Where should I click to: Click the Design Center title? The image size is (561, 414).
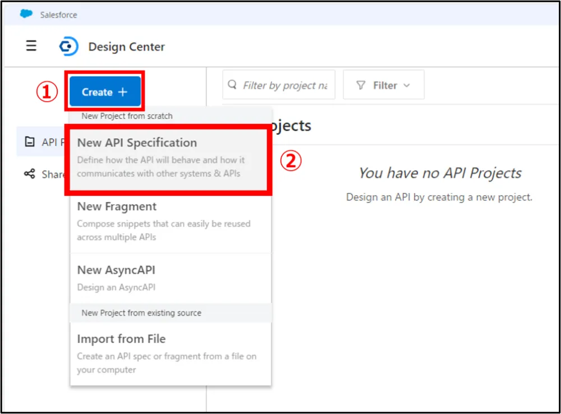127,47
